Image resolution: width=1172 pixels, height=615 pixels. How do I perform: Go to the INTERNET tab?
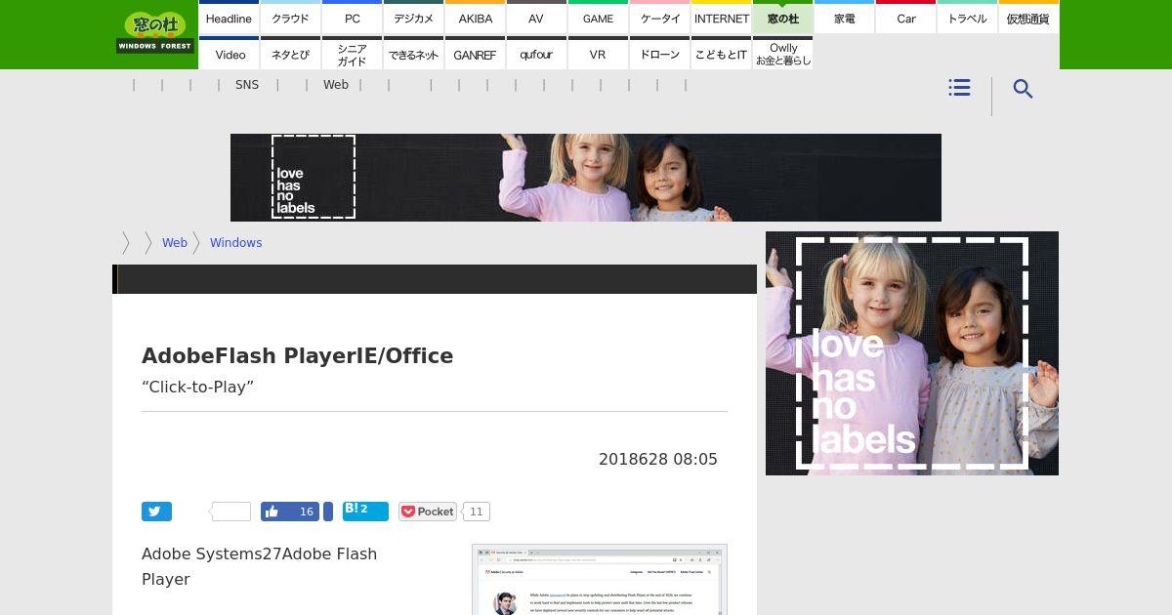click(721, 19)
